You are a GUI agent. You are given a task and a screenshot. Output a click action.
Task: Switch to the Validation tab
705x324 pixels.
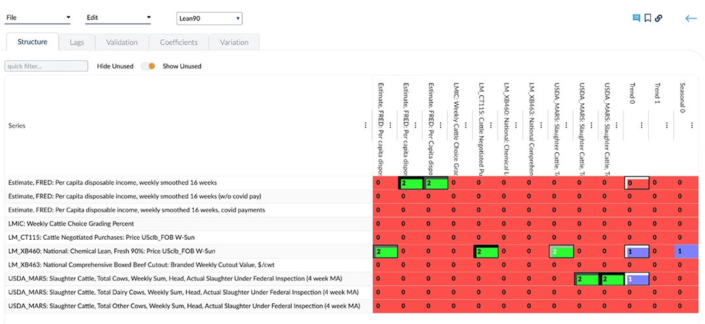tap(122, 42)
